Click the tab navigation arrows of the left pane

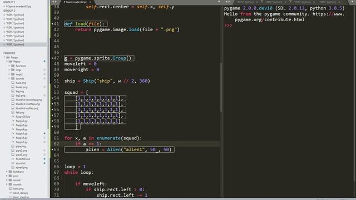tap(55, 2)
